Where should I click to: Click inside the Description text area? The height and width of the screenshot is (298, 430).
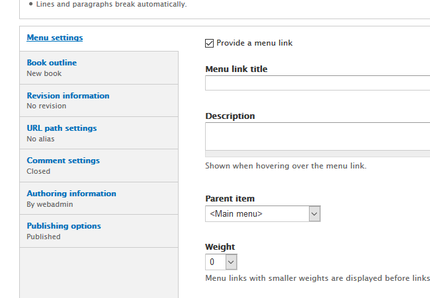[318, 136]
